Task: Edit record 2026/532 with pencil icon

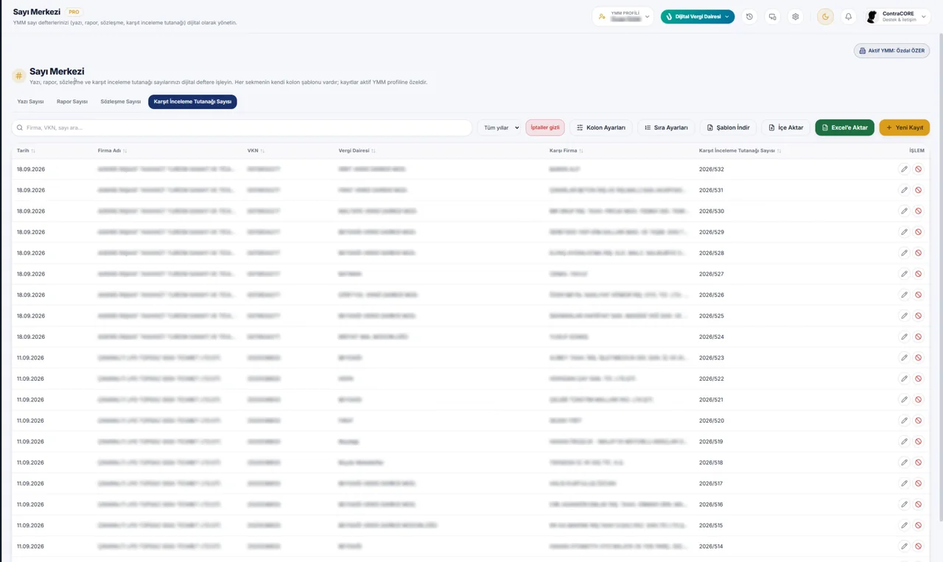Action: pos(904,169)
